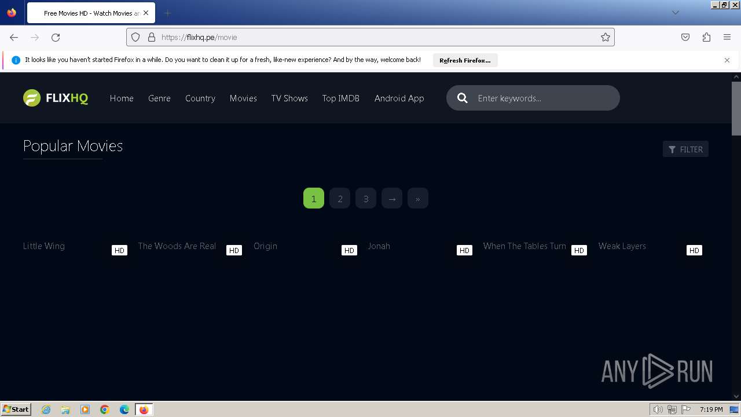
Task: Open the Windows Start menu
Action: [x=16, y=409]
